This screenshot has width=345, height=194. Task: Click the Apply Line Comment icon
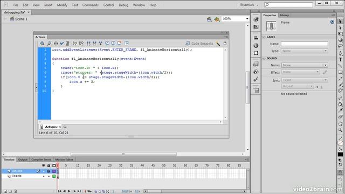pyautogui.click(x=113, y=43)
